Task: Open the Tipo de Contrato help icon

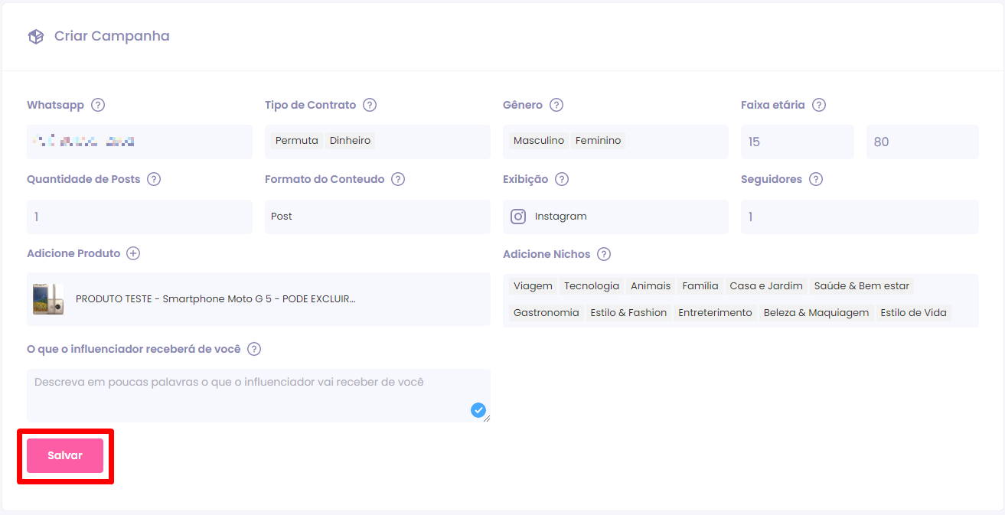Action: (370, 105)
